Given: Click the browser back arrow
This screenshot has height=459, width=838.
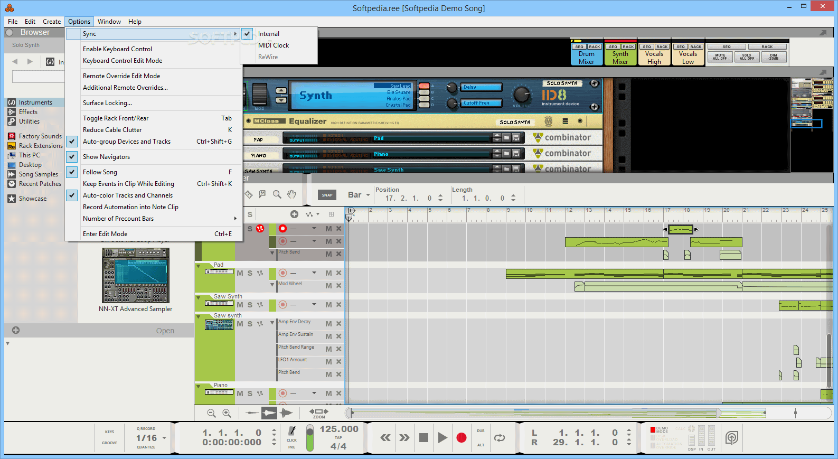Looking at the screenshot, I should (15, 61).
